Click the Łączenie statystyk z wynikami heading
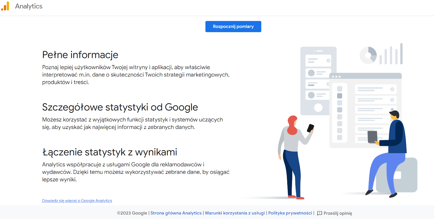This screenshot has width=434, height=219. [110, 152]
